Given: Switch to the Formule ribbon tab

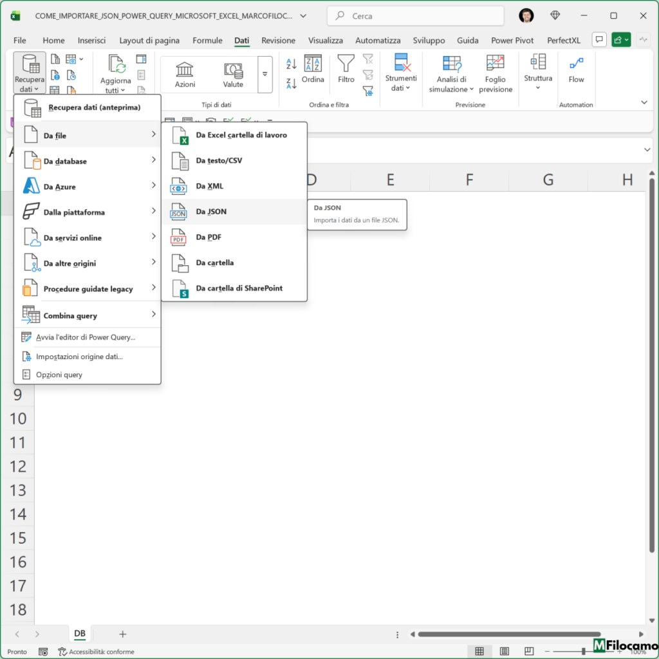Looking at the screenshot, I should point(207,41).
